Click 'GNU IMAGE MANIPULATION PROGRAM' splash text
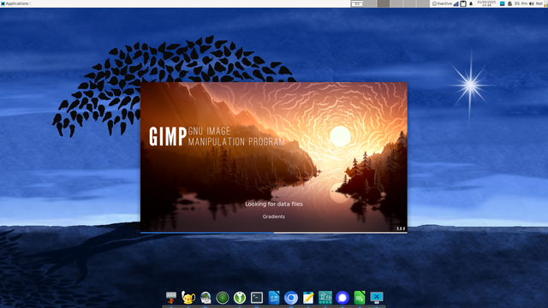The width and height of the screenshot is (548, 308). [236, 137]
